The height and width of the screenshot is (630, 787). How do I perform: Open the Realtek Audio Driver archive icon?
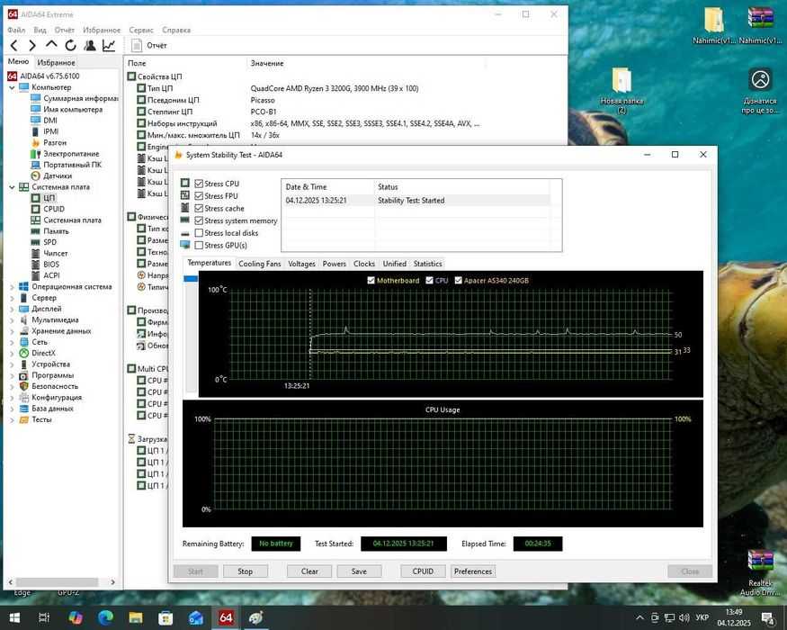[760, 572]
